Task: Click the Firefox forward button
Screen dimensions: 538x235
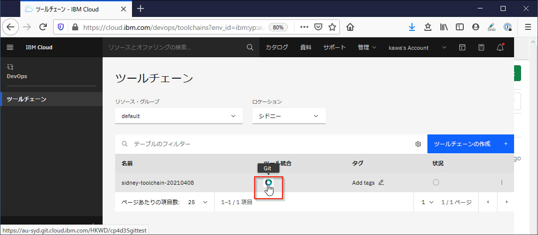Action: point(27,27)
